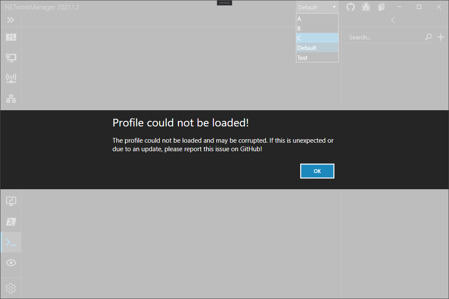This screenshot has width=449, height=299.
Task: Select the Network Interface tool
Action: [11, 57]
